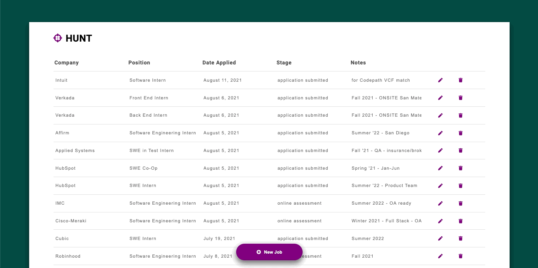Delete the Robinhood job entry
This screenshot has width=538, height=268.
[461, 256]
